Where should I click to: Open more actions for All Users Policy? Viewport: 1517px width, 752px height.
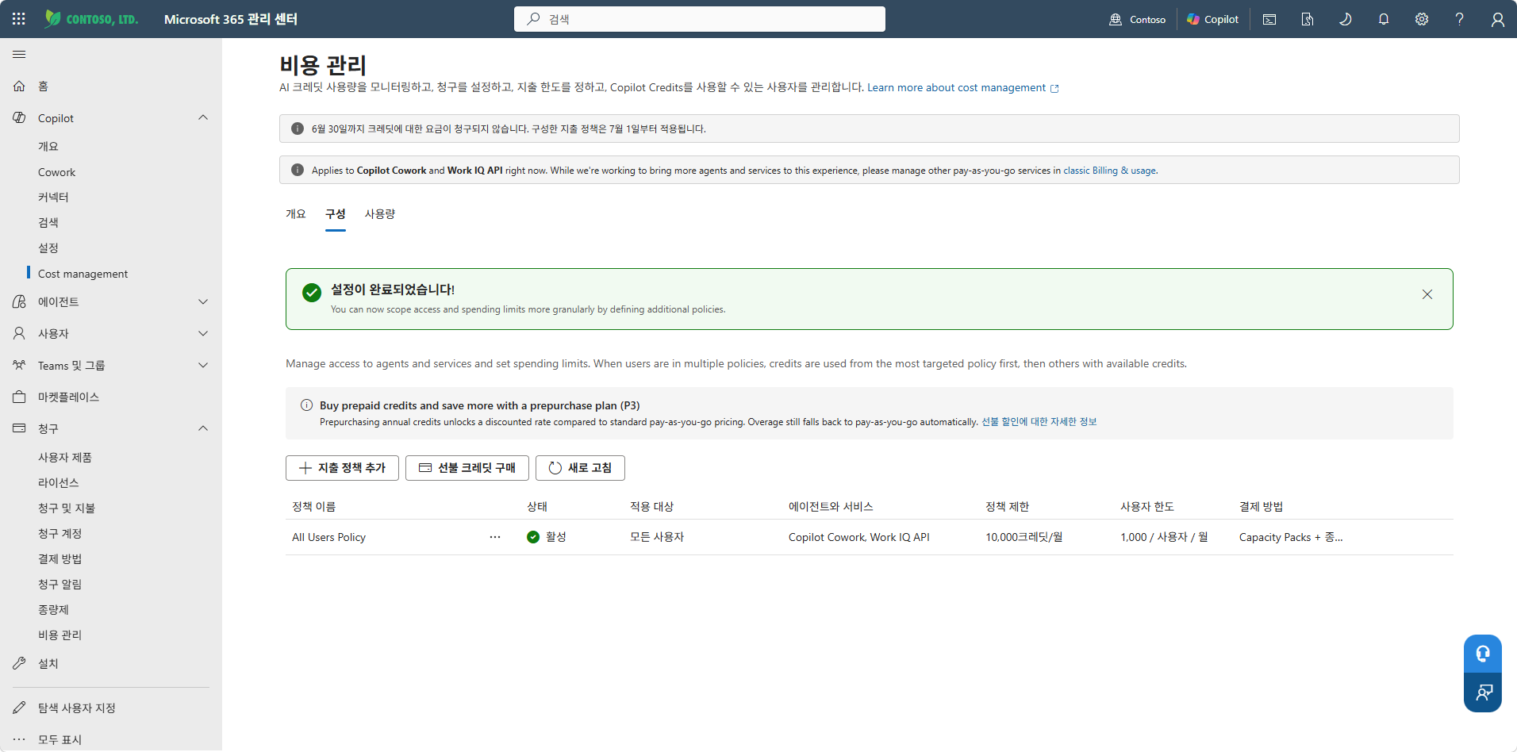(495, 537)
